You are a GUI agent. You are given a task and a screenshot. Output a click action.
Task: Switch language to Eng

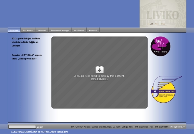tap(163, 24)
